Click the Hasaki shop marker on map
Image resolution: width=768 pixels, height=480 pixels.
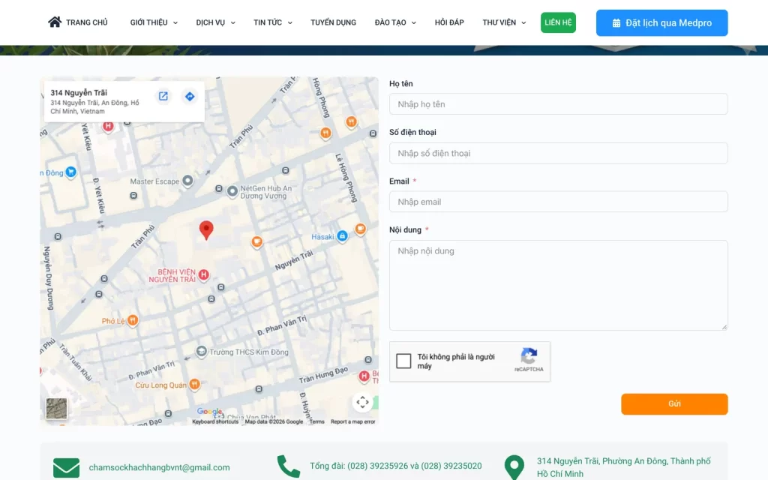[342, 236]
